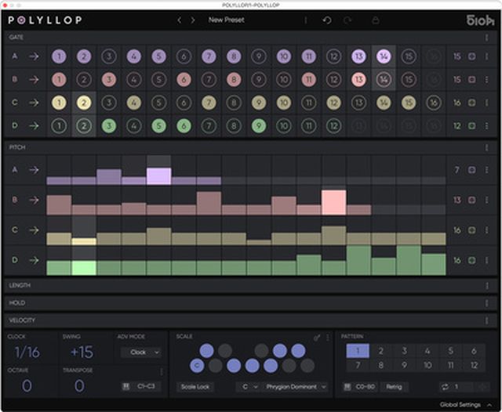Toggle gate step 15 on lane C

[x=409, y=103]
